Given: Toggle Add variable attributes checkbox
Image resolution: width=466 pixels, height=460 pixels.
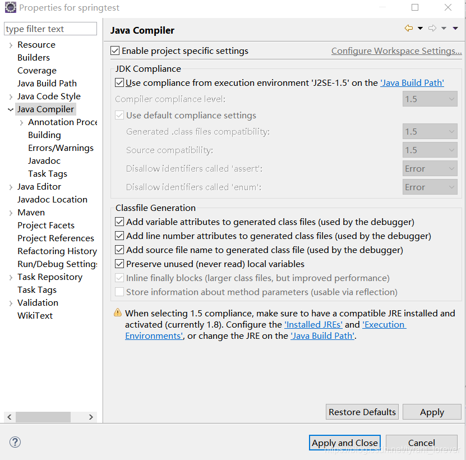Looking at the screenshot, I should click(119, 222).
